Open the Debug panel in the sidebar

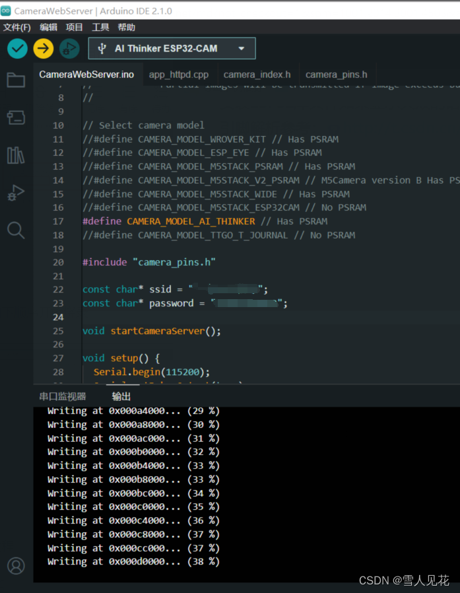pos(16,193)
